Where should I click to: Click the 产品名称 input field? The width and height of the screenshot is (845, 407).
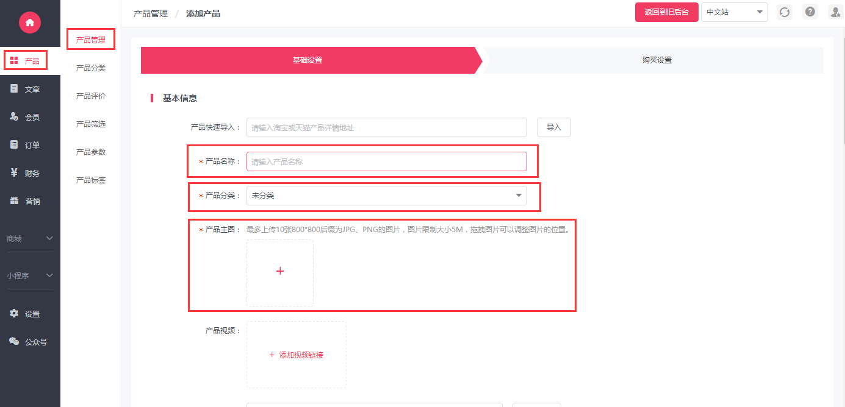point(386,161)
